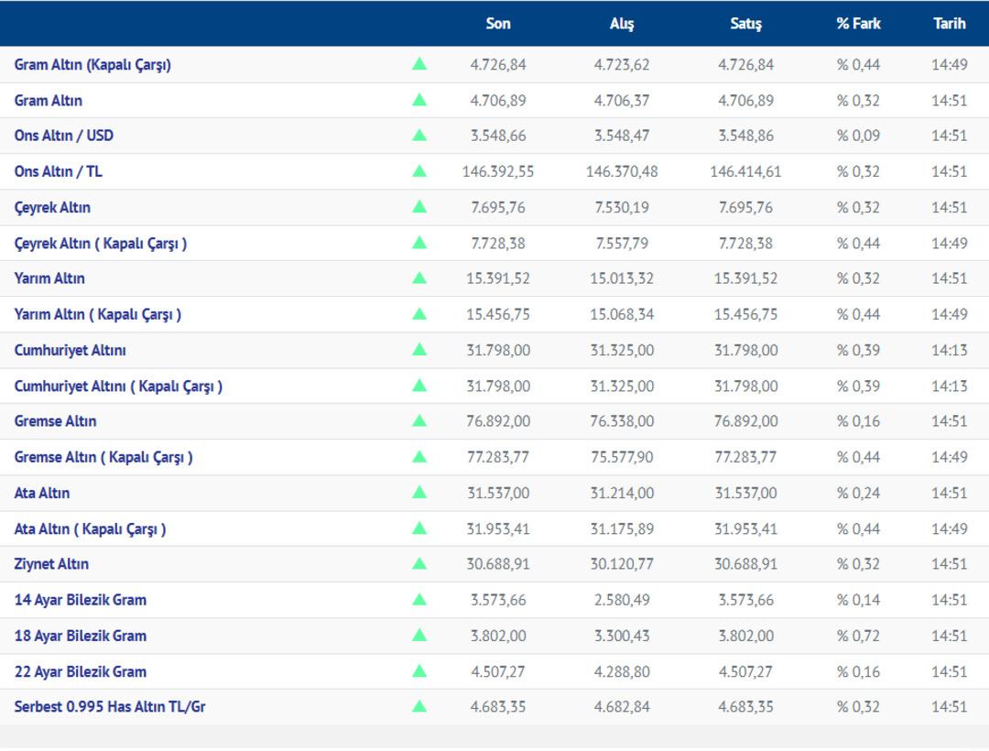The height and width of the screenshot is (751, 989).
Task: Open Çeyrek Altın ( Kapalı Çarşı ) link
Action: [x=101, y=244]
